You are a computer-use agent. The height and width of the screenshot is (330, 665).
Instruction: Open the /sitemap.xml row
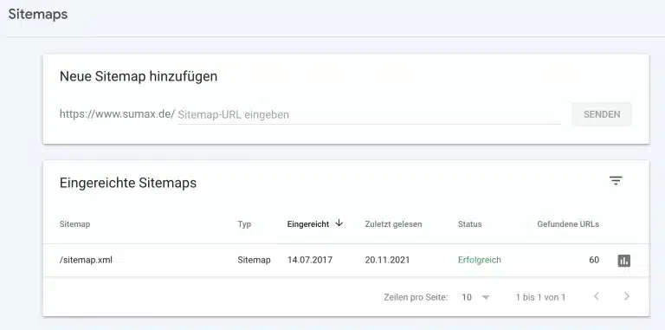(x=346, y=261)
